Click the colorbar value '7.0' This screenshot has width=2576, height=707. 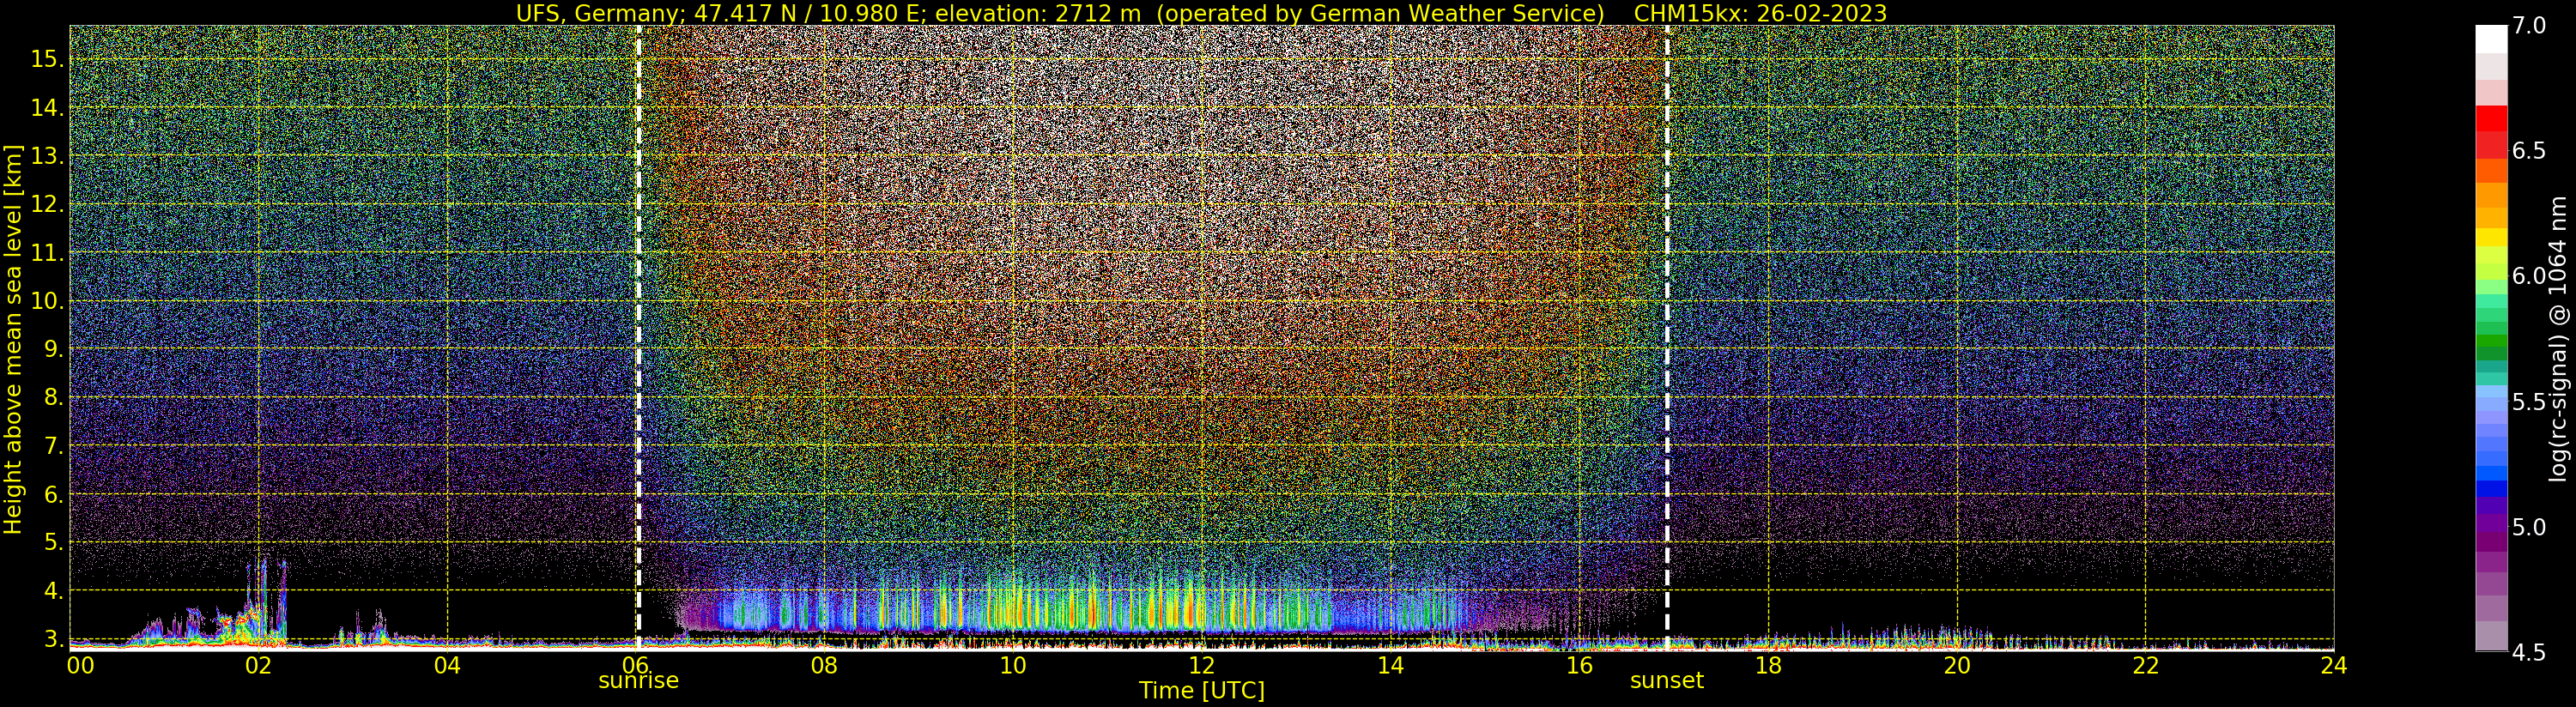[2529, 26]
